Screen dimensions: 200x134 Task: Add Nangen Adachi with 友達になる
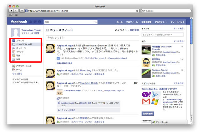point(160,76)
